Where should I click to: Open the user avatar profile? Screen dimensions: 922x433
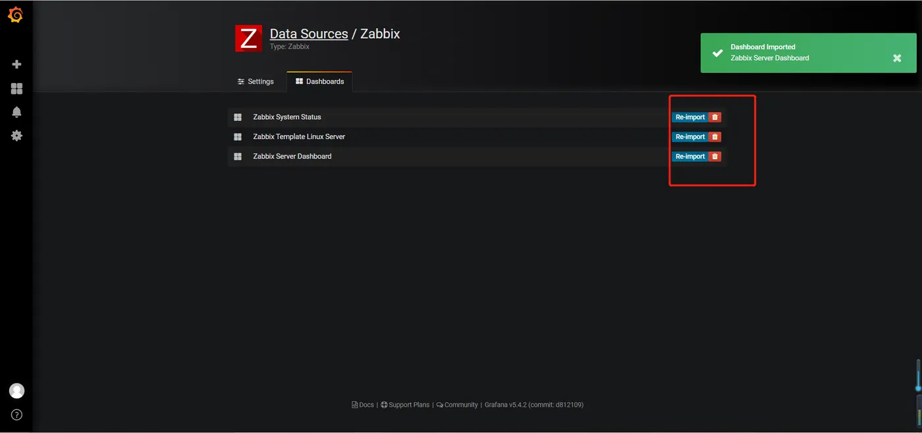[x=16, y=391]
